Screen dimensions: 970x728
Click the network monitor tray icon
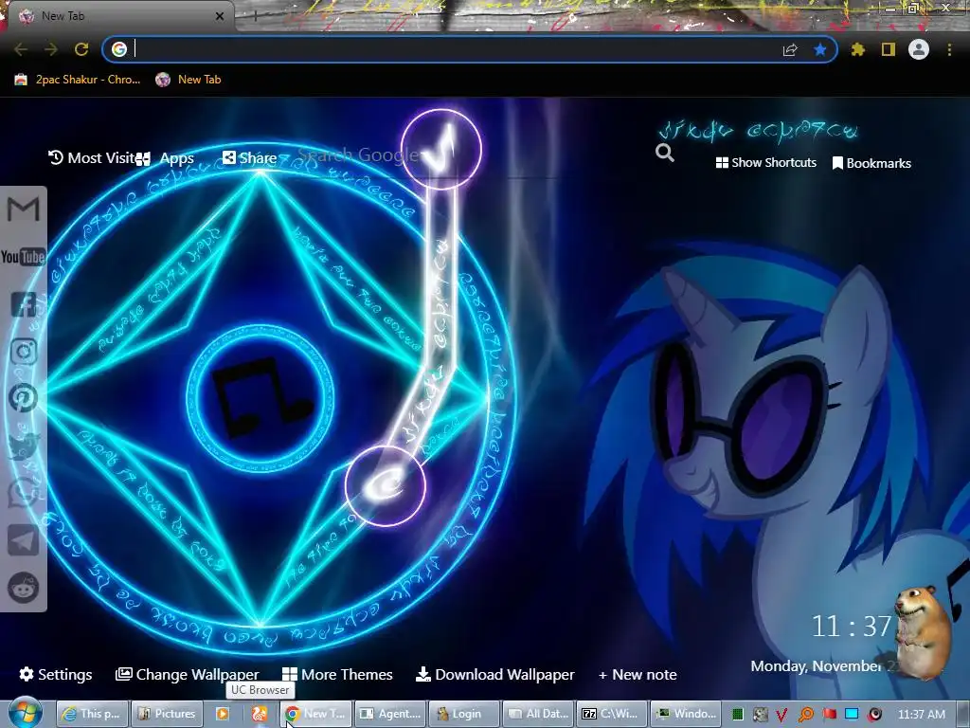[852, 715]
